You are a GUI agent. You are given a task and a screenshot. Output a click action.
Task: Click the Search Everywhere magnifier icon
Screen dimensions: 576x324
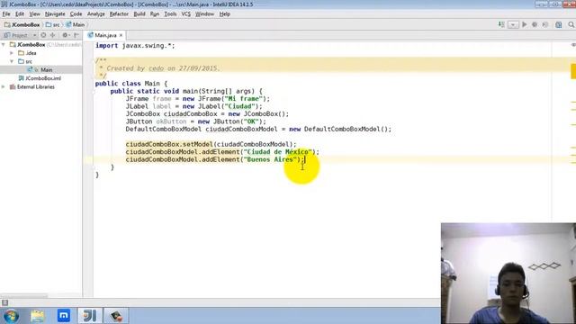coord(571,24)
